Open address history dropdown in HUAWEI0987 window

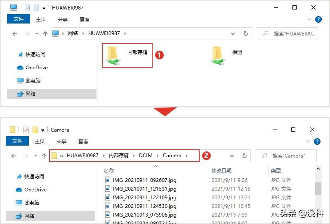[233, 34]
